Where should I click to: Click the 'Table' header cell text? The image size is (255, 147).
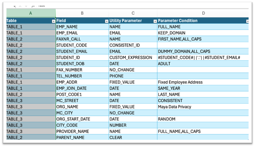coord(12,21)
